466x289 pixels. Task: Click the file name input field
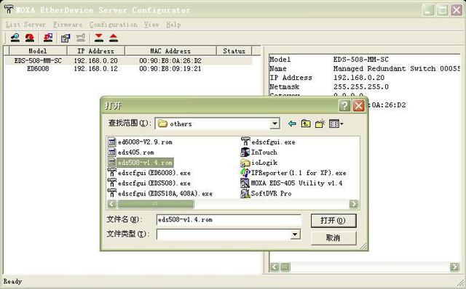(229, 220)
